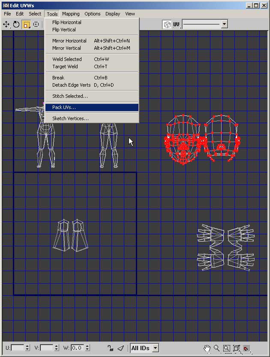Select the Rotate tool icon
270x357 pixels.
(16, 24)
